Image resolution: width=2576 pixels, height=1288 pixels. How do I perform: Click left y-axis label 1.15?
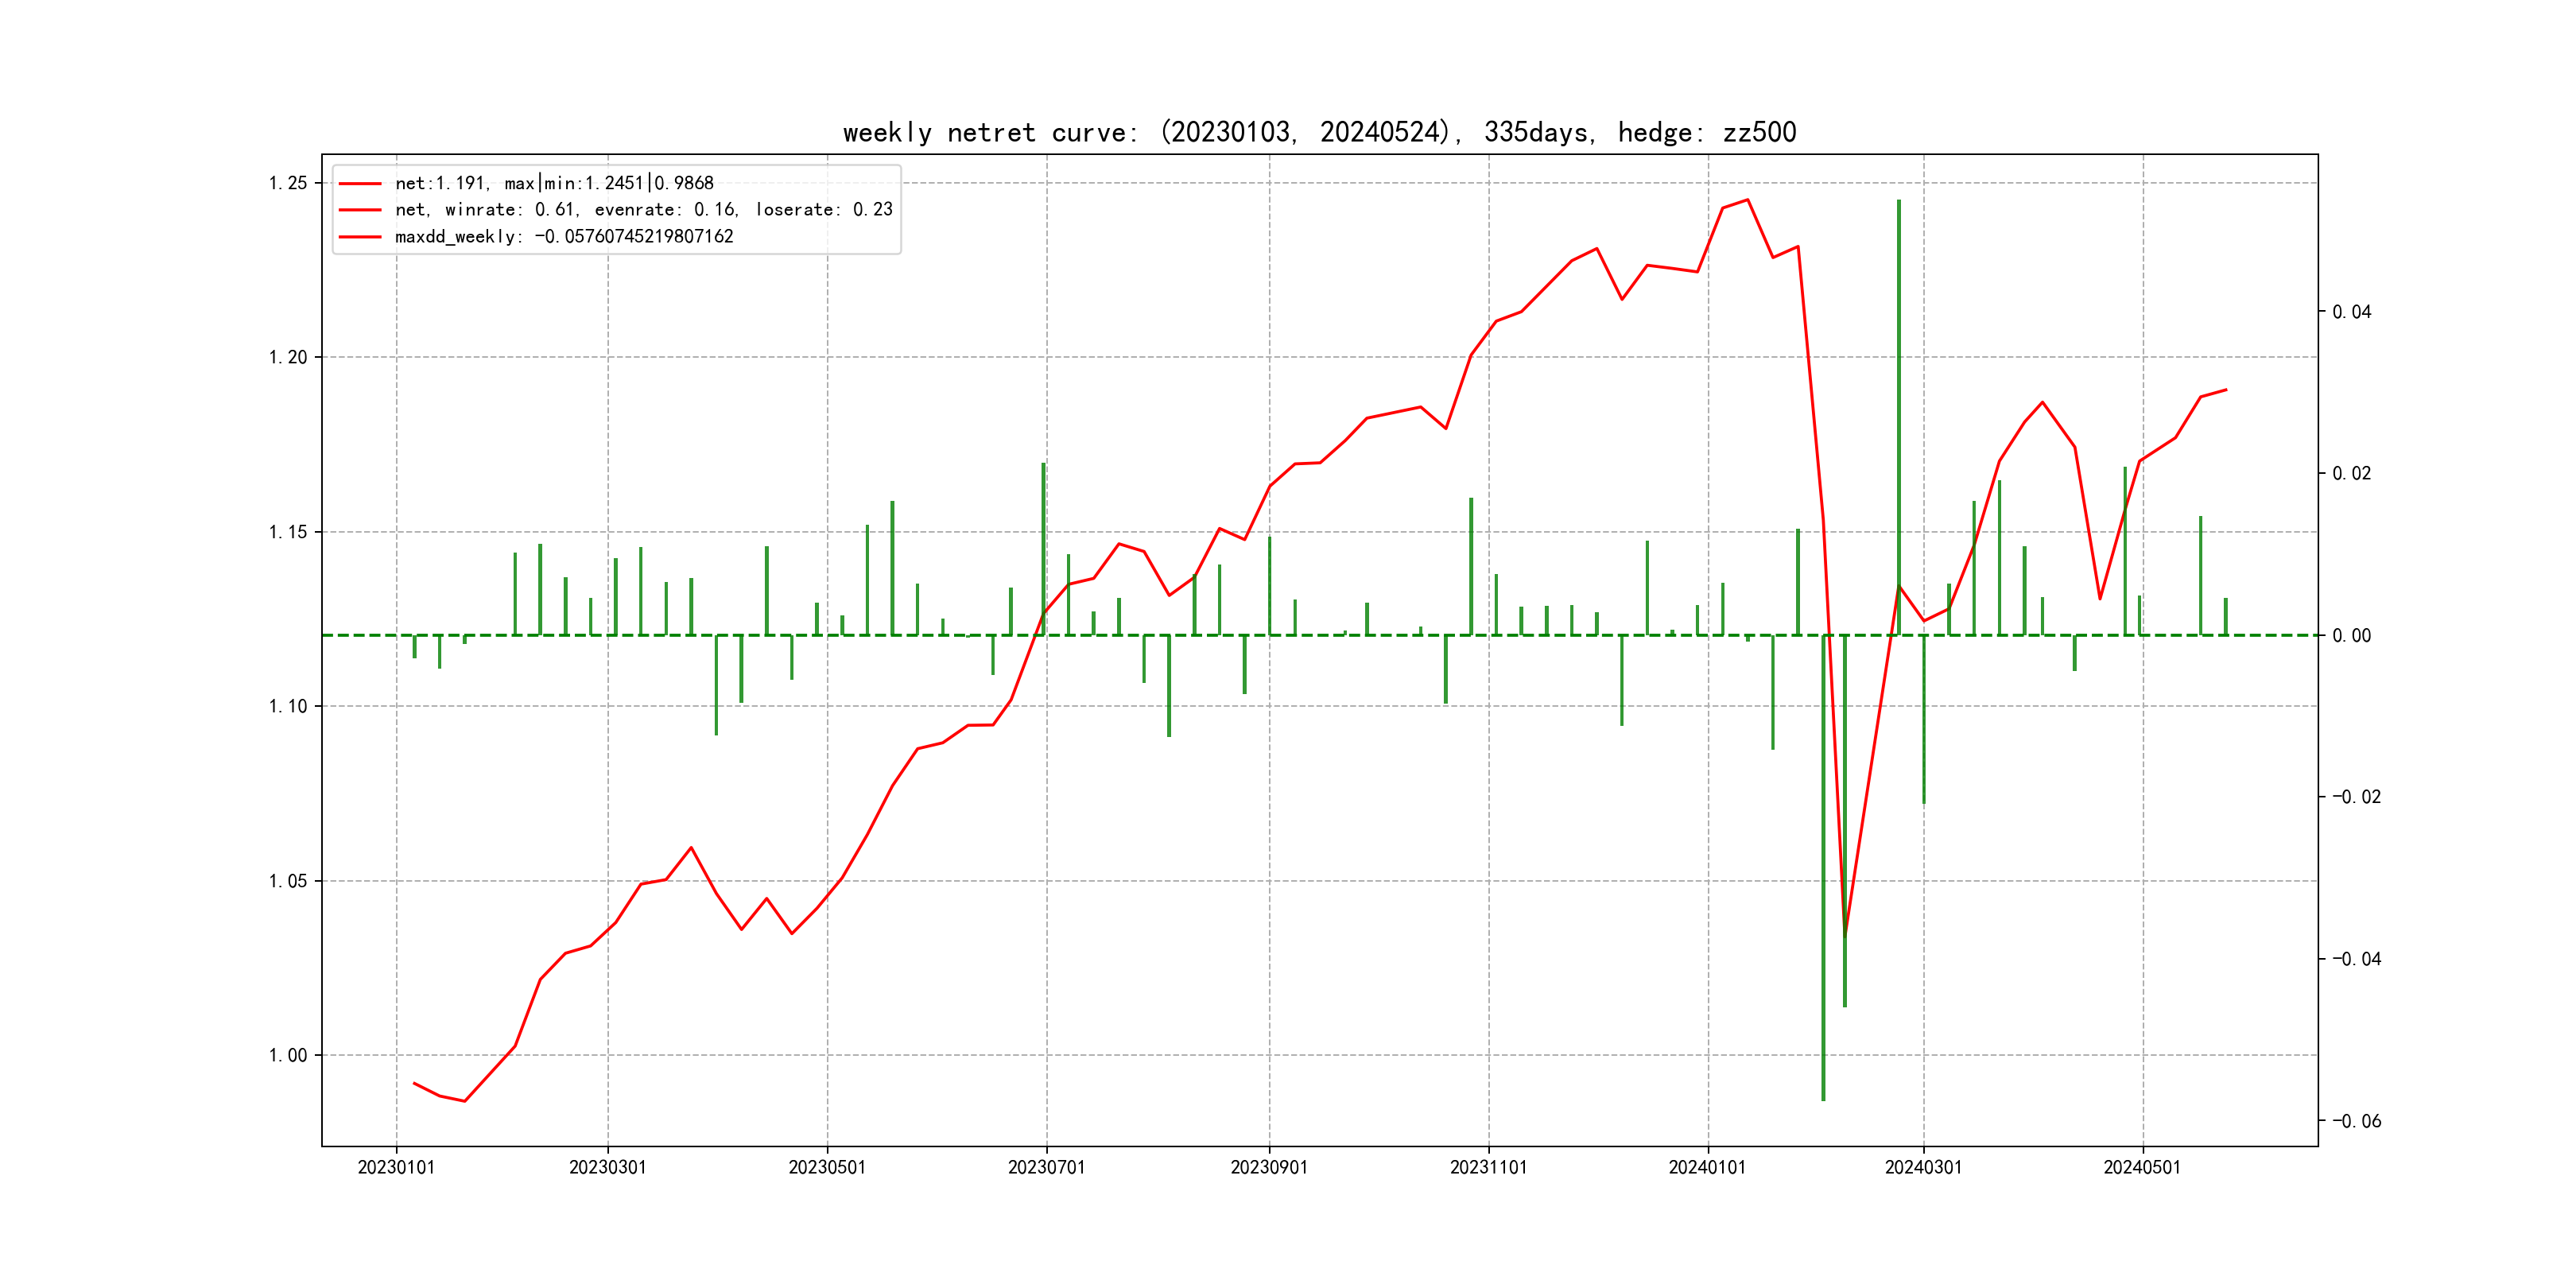[x=288, y=532]
